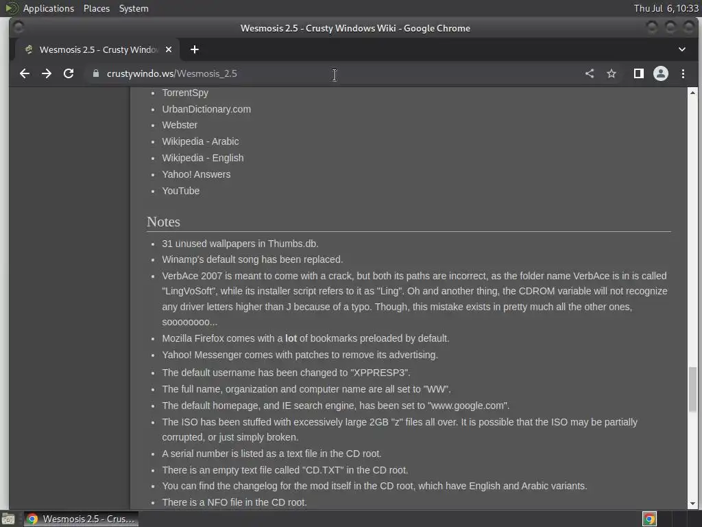Click the window title Wesmosis 2.5 bar
702x527 pixels.
(x=355, y=28)
